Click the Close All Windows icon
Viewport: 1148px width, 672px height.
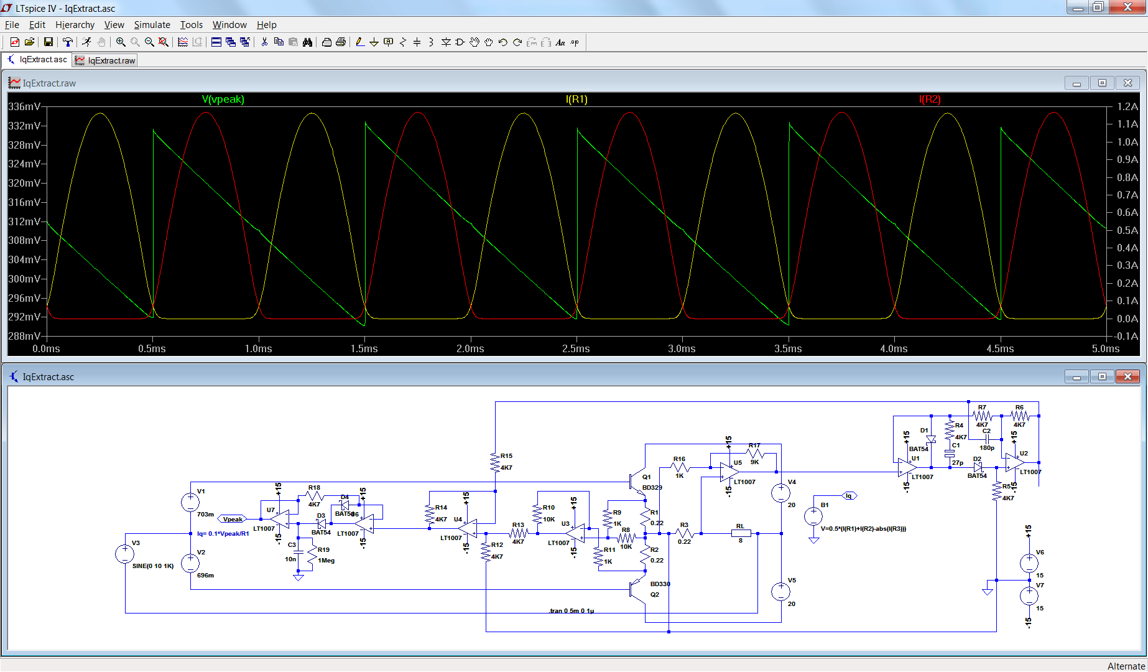(245, 42)
